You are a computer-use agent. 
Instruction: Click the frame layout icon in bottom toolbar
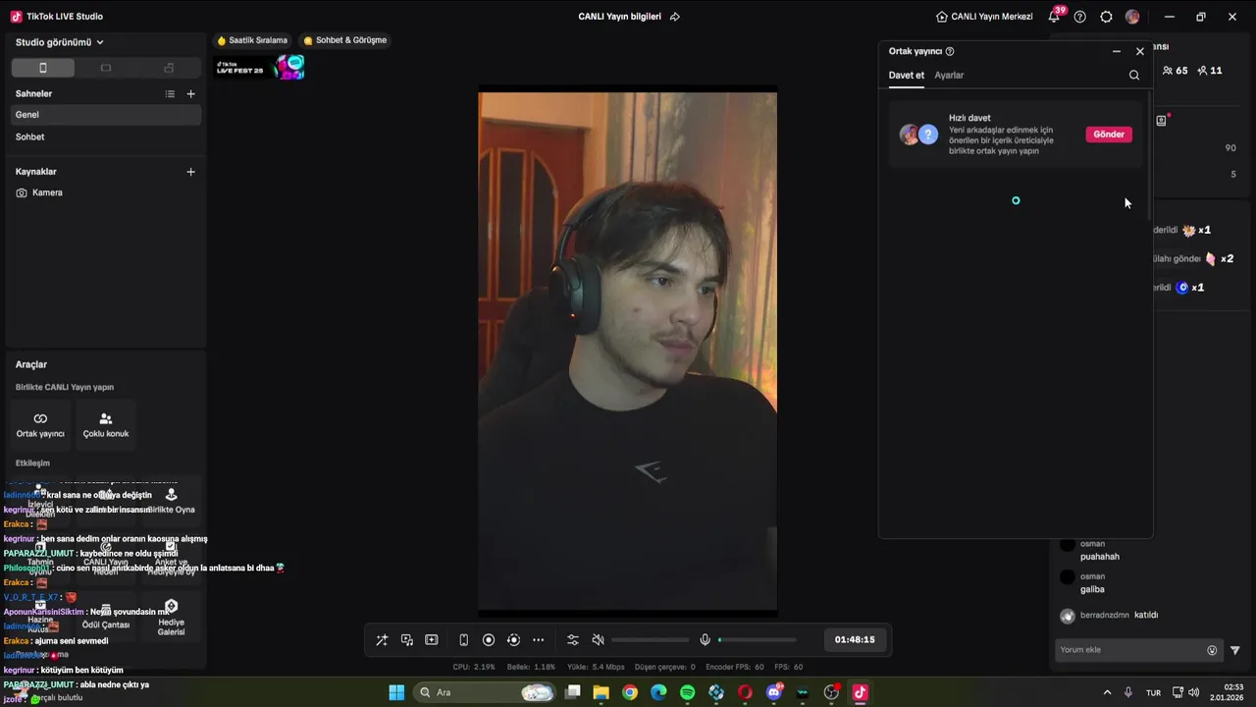tap(432, 640)
